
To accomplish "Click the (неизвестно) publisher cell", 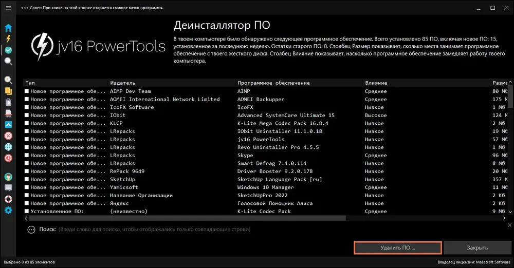I will tap(129, 212).
